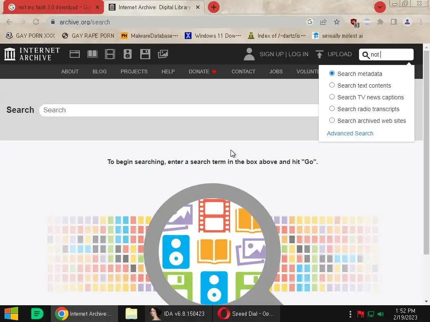Go back with the browser back arrow
Screen dimensions: 430x322
pyautogui.click(x=9, y=22)
